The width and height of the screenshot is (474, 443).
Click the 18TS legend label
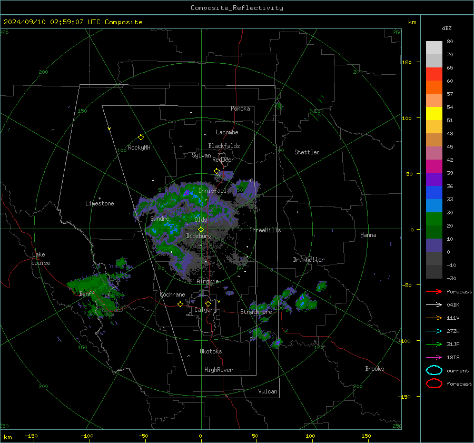(x=453, y=358)
